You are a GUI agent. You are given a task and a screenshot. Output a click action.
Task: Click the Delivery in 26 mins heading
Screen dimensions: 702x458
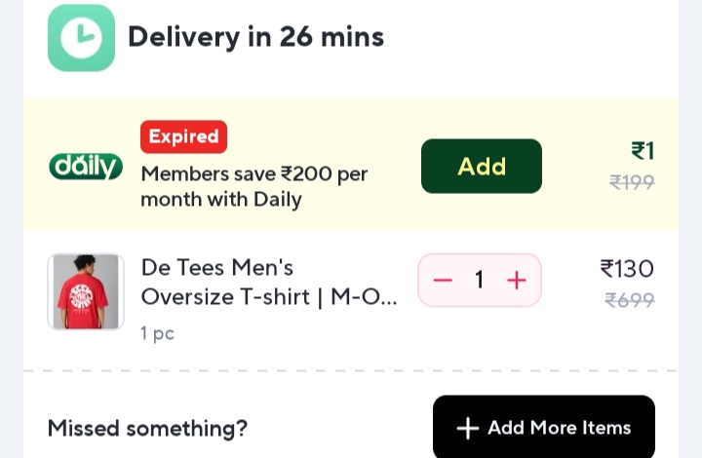point(255,37)
